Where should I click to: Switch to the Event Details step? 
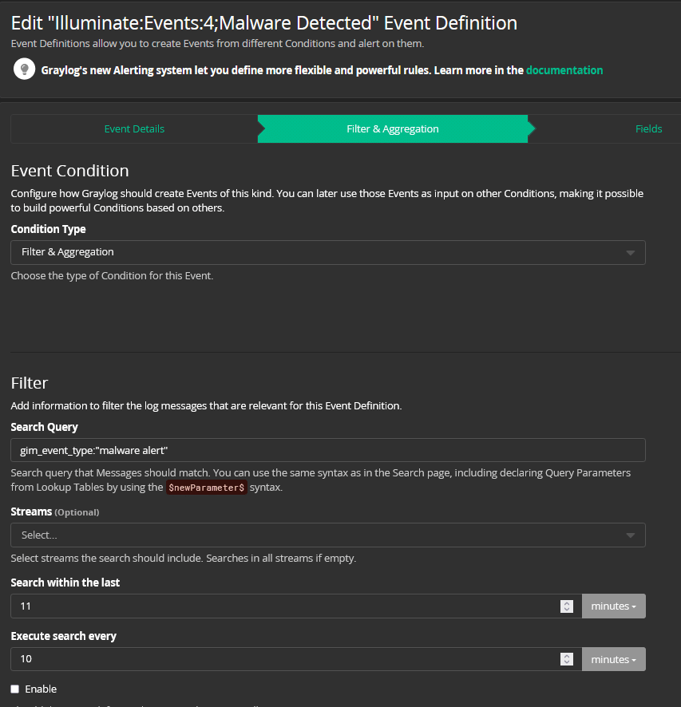tap(134, 128)
